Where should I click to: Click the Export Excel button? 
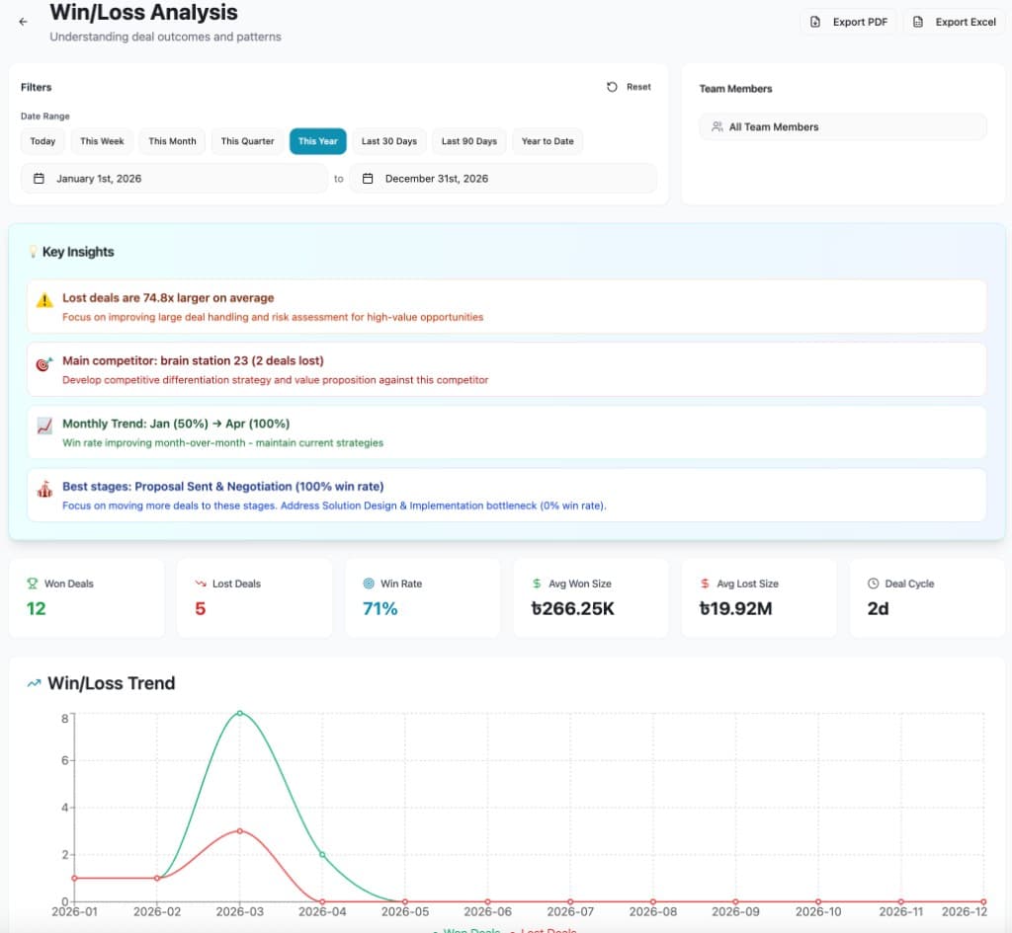[x=955, y=21]
